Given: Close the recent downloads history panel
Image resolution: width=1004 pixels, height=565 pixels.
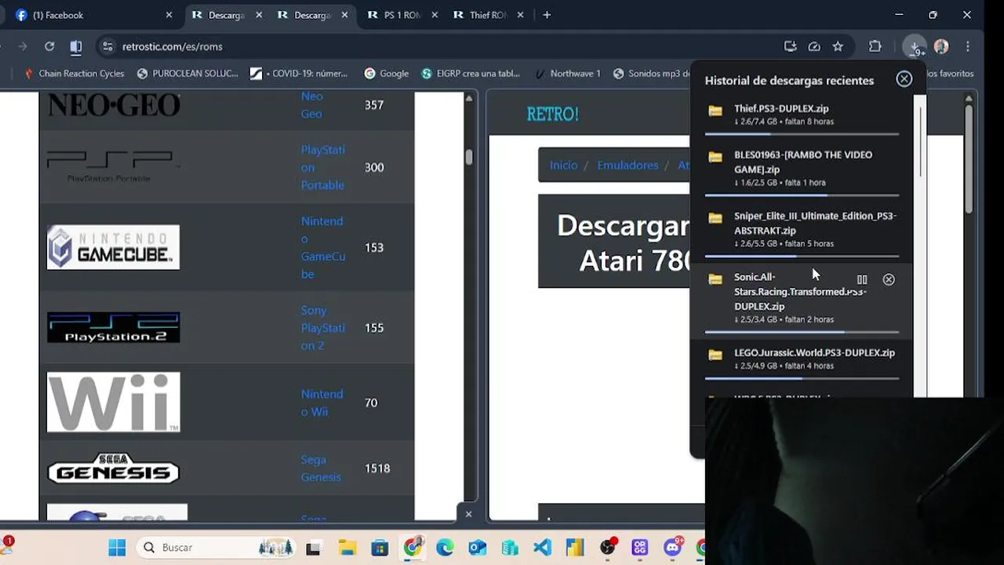Looking at the screenshot, I should click(x=904, y=78).
